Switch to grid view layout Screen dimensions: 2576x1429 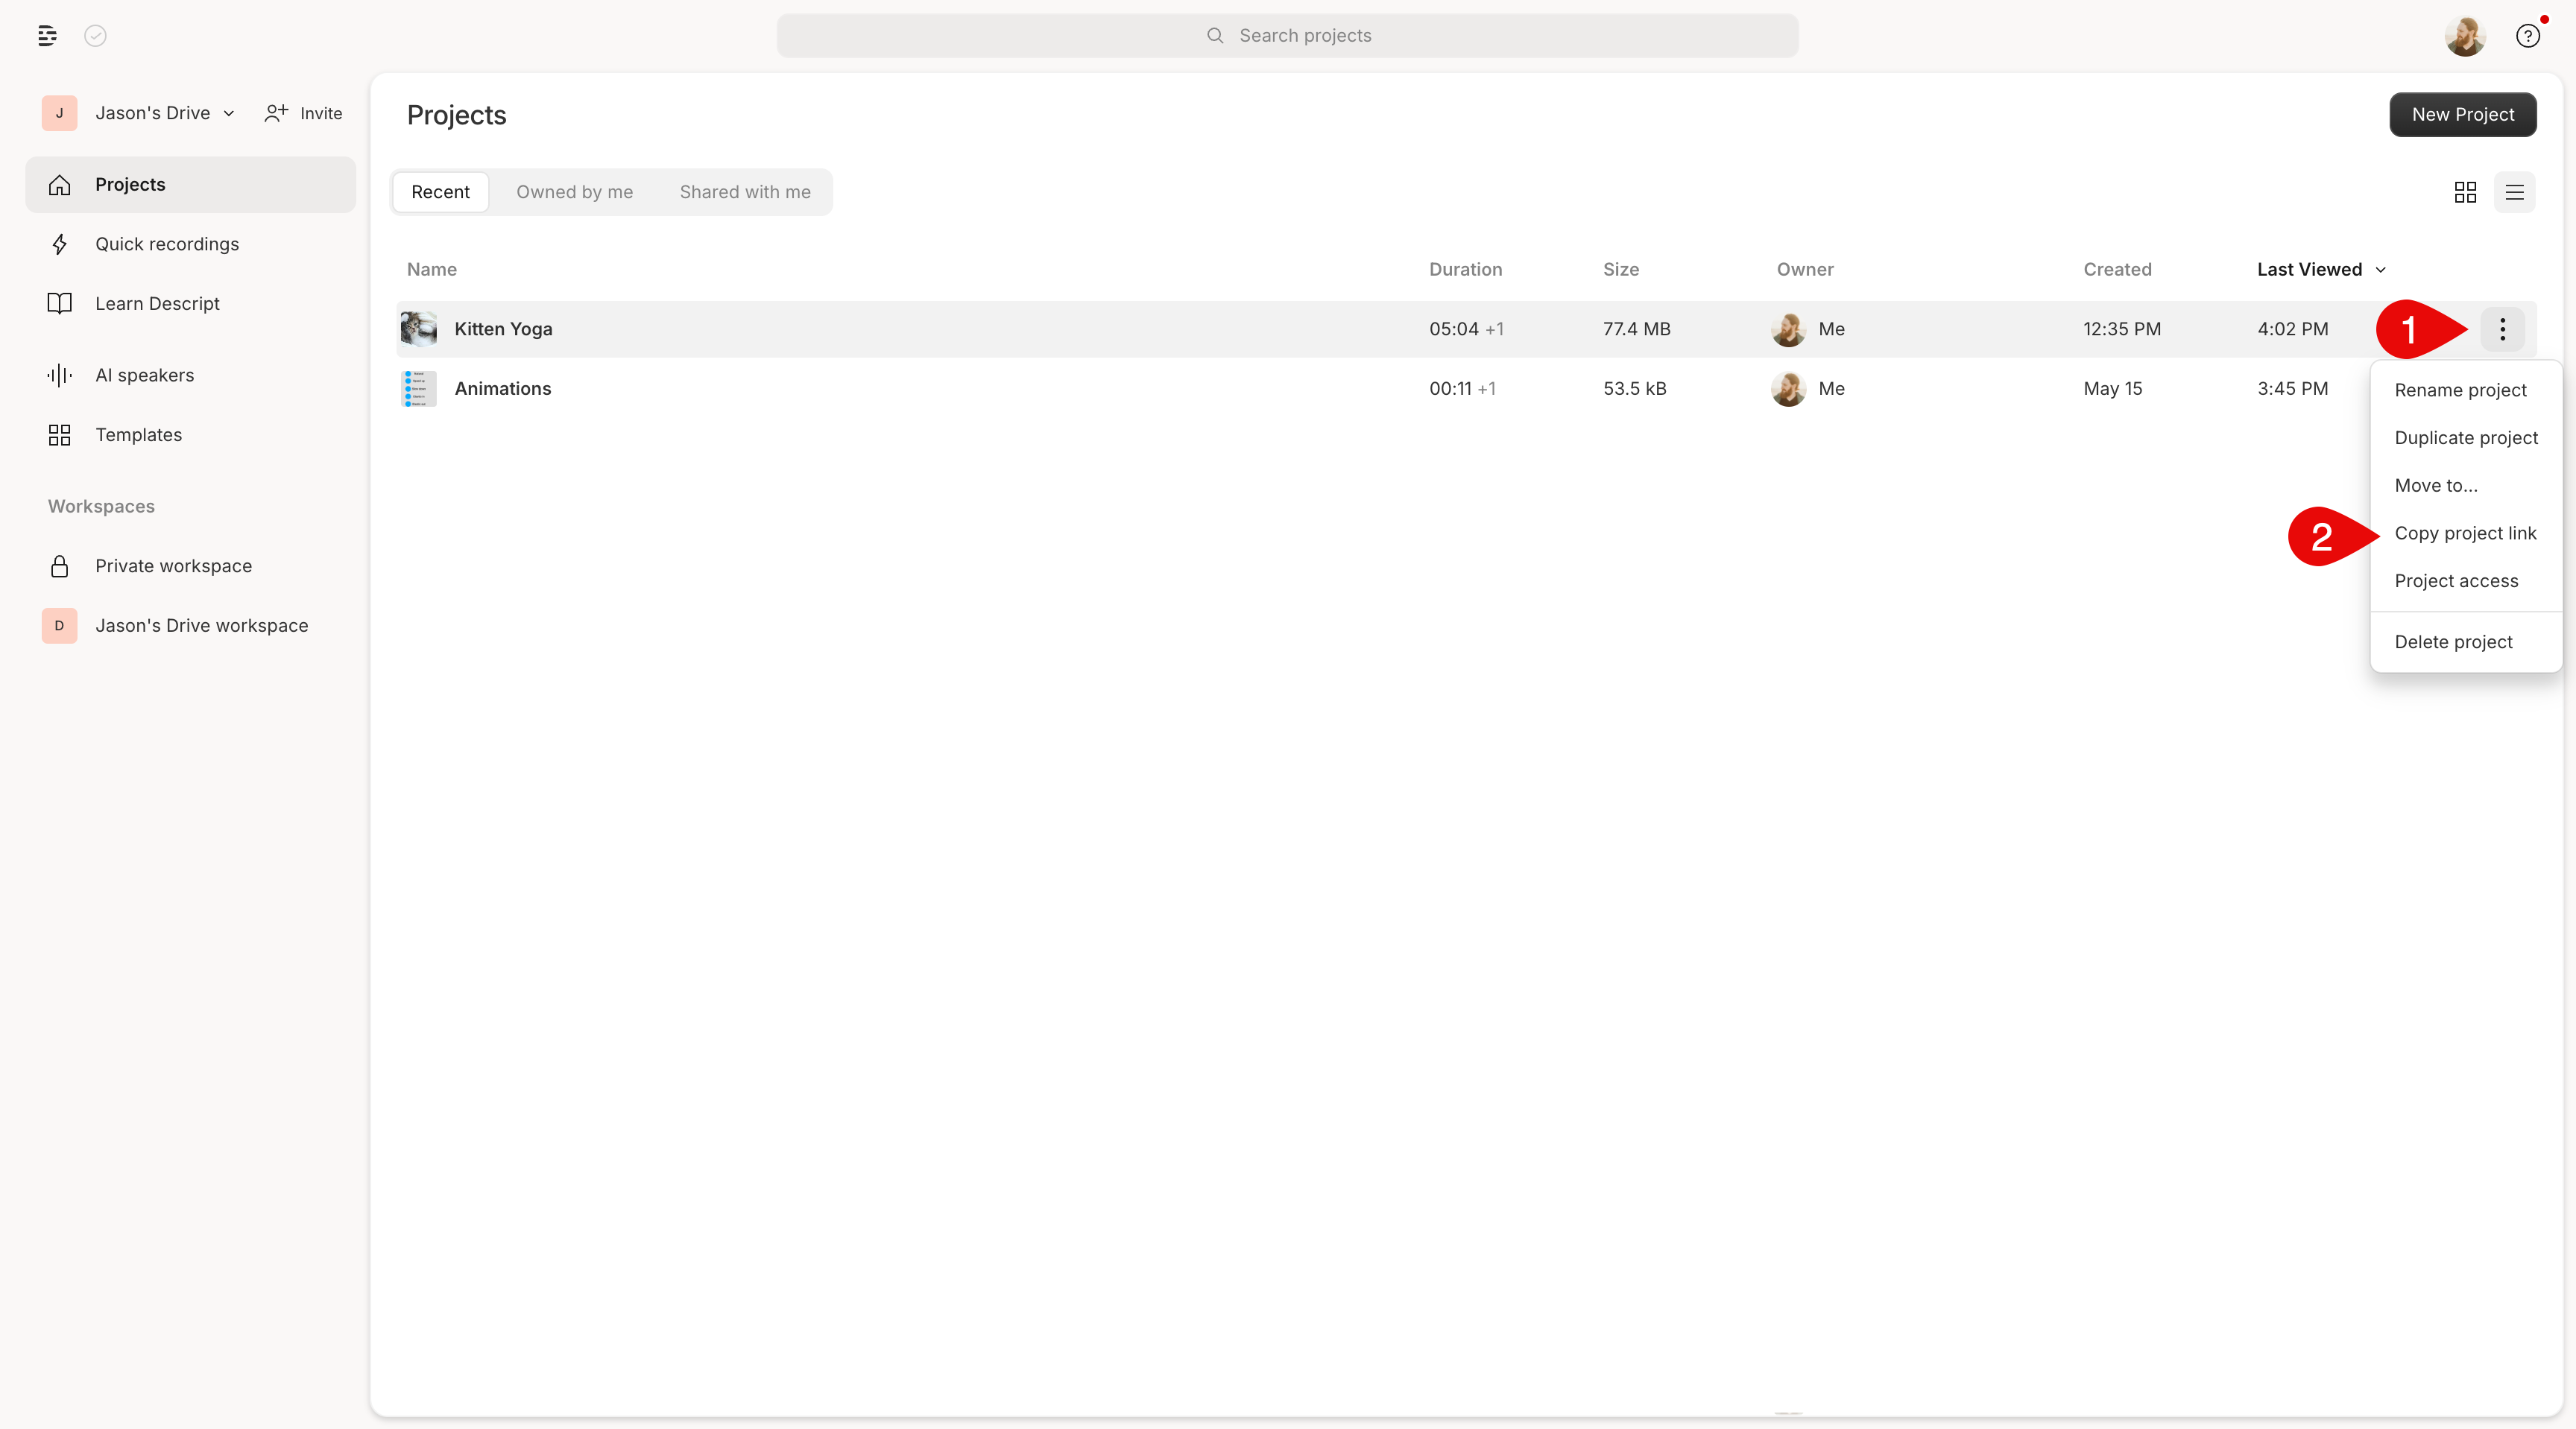tap(2465, 192)
